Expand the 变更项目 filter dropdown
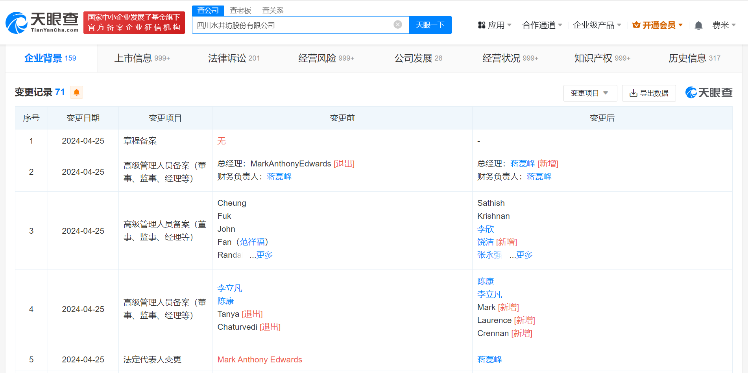Image resolution: width=748 pixels, height=373 pixels. [x=589, y=93]
